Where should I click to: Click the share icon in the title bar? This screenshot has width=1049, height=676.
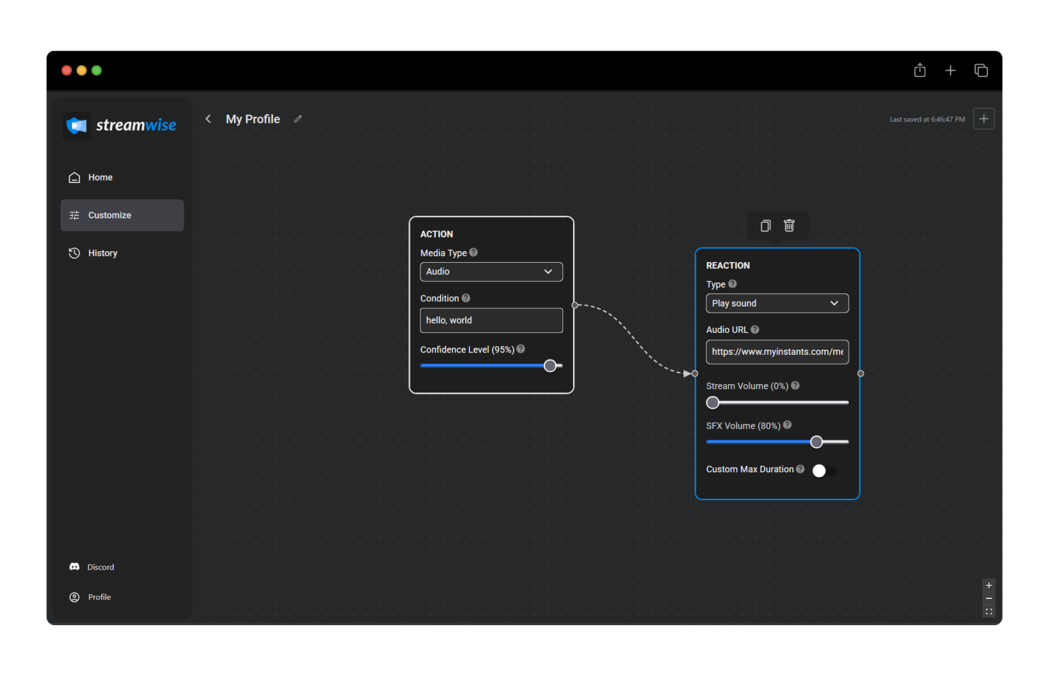[x=920, y=70]
